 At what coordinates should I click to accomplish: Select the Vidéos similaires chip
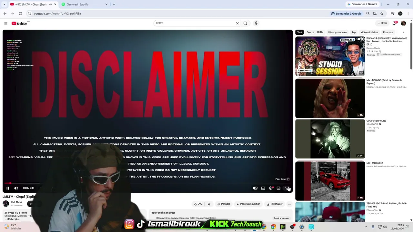369,32
